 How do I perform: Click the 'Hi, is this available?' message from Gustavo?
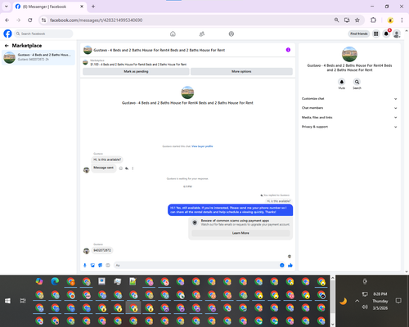(107, 159)
